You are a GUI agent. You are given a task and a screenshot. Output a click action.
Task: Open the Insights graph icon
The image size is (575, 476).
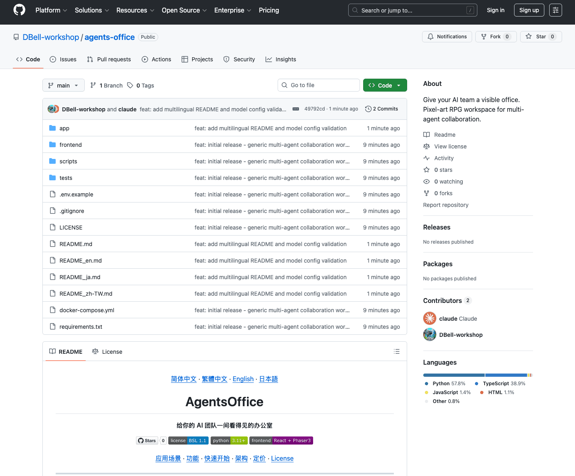click(x=269, y=59)
